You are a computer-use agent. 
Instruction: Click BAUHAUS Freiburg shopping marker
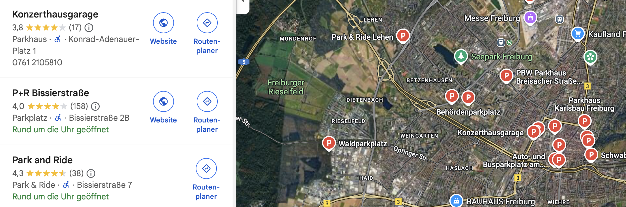[456, 201]
